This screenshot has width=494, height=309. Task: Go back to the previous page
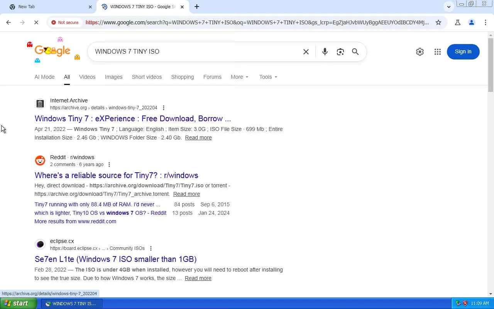point(8,22)
